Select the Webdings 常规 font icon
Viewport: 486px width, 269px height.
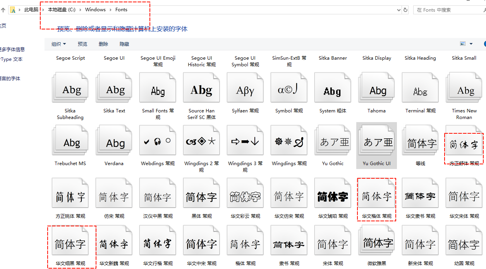[x=158, y=140]
